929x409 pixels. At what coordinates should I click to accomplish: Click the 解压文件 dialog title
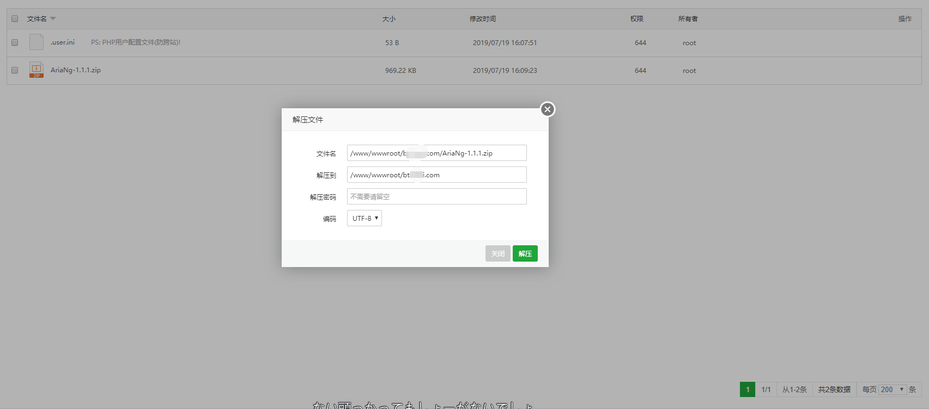[x=308, y=120]
